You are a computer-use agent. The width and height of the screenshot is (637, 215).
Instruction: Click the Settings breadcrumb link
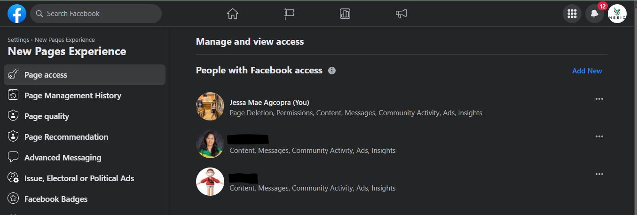click(18, 40)
